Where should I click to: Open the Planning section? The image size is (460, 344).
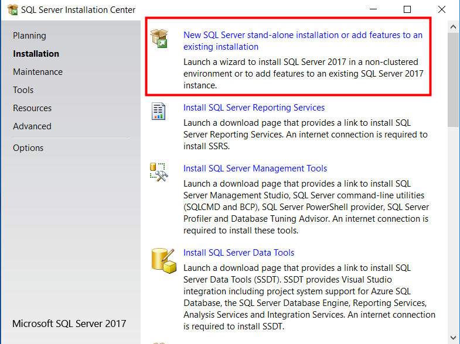click(29, 36)
